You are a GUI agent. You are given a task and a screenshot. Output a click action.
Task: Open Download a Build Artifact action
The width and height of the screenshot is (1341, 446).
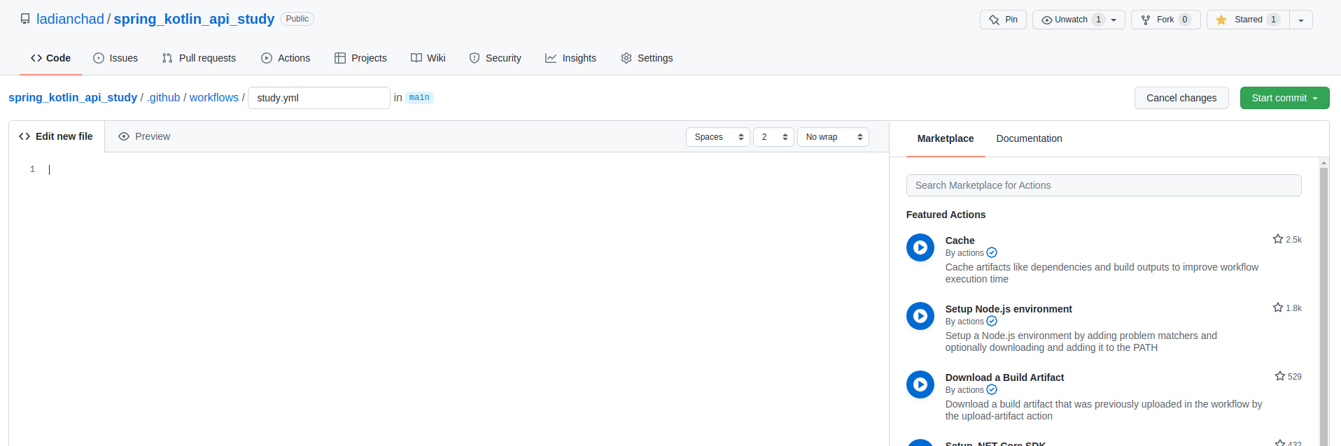click(1004, 377)
